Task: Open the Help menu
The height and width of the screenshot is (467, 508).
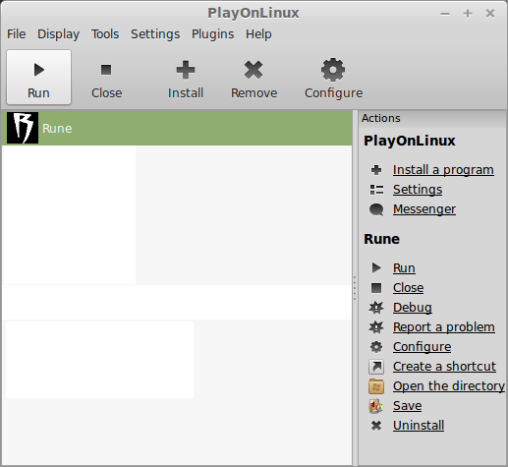Action: point(258,34)
